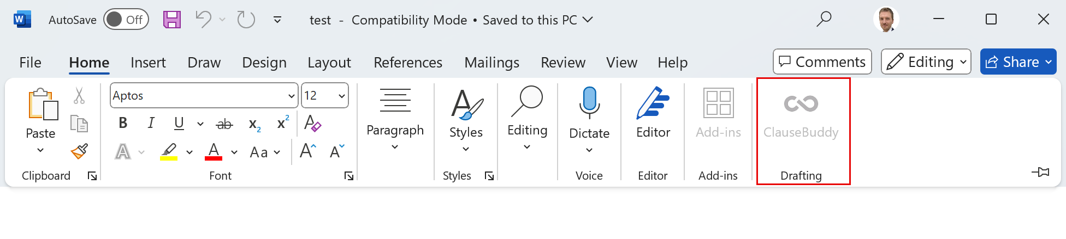This screenshot has width=1066, height=239.
Task: Switch to the Insert tab
Action: [x=148, y=63]
